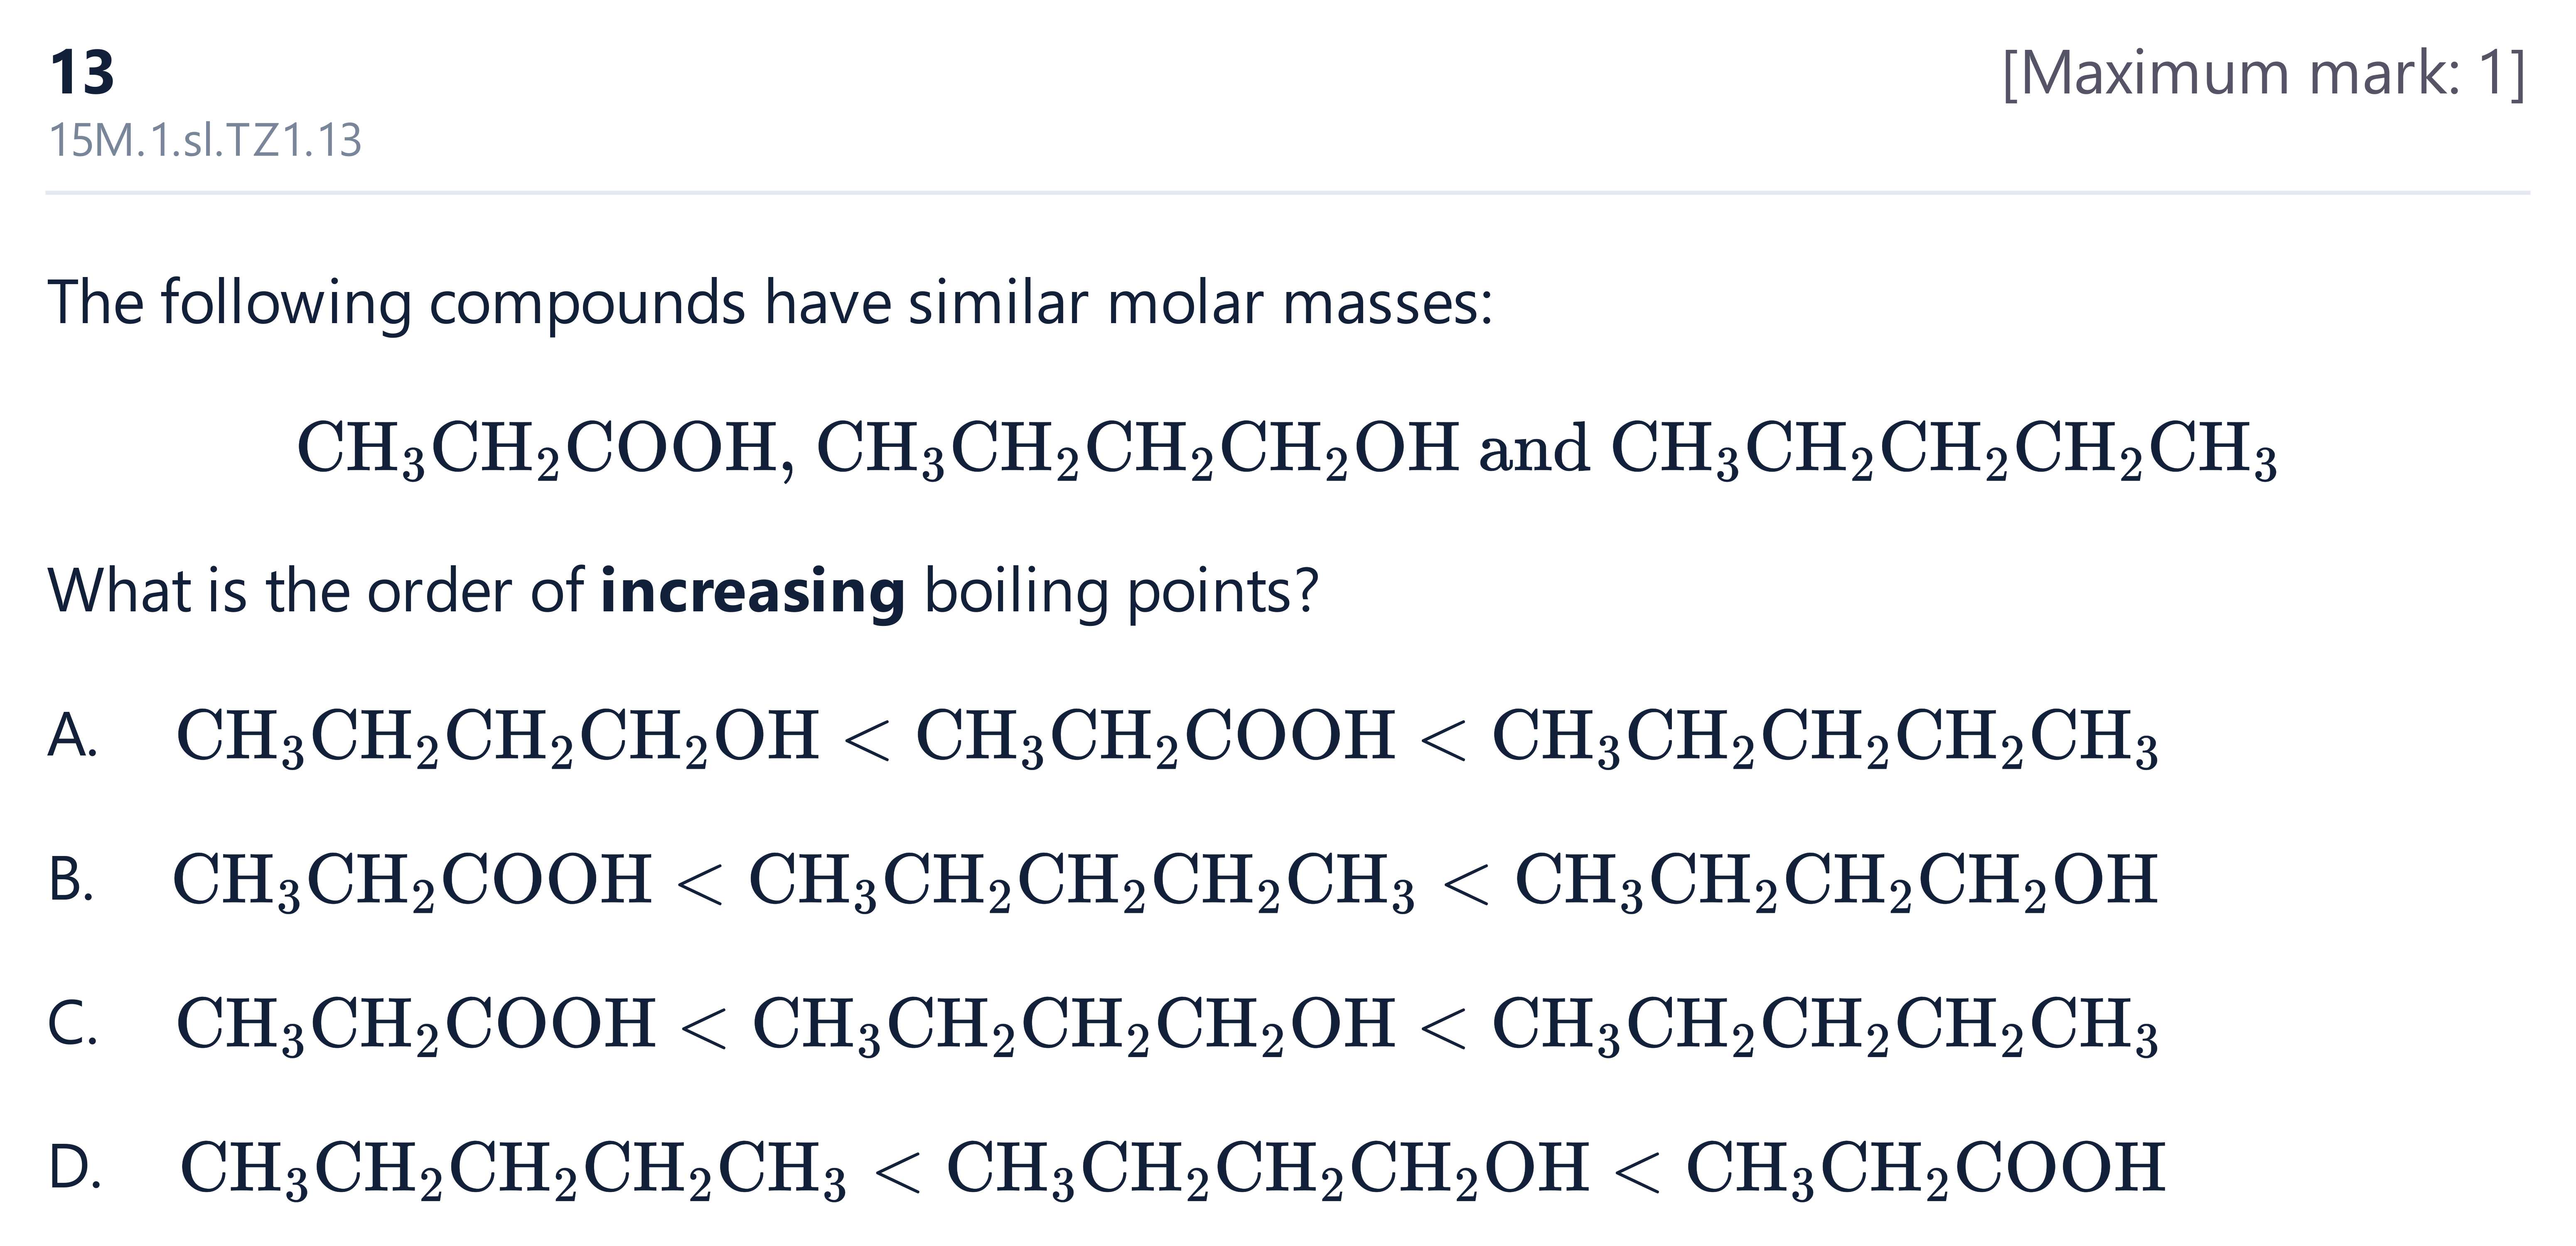Image resolution: width=2576 pixels, height=1246 pixels.
Task: Click CH3CH2CH2CH2CH3 in the compound list
Action: click(1945, 448)
